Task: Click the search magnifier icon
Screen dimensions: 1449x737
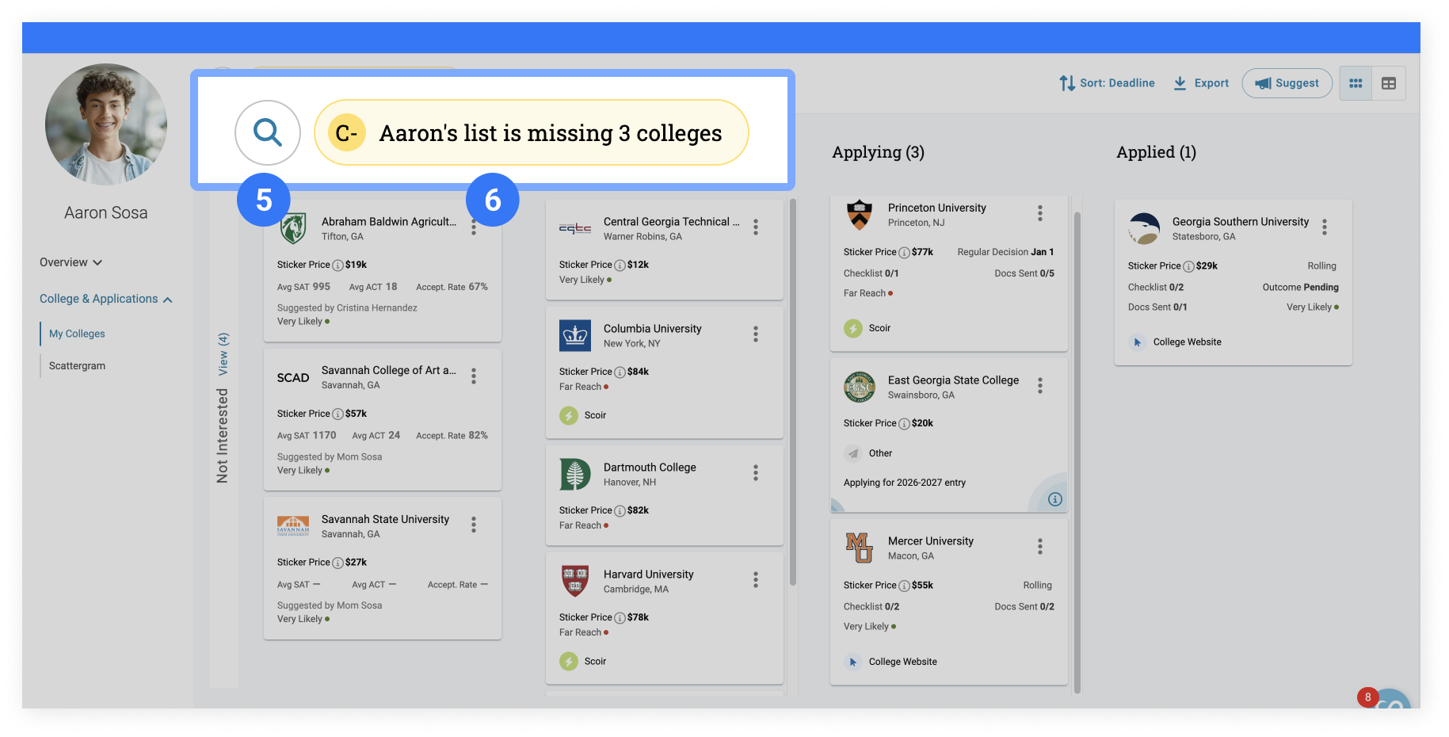Action: pos(268,132)
